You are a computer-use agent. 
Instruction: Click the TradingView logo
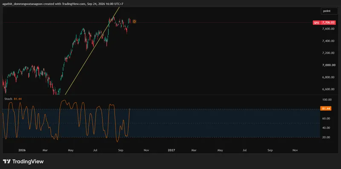tap(23, 161)
